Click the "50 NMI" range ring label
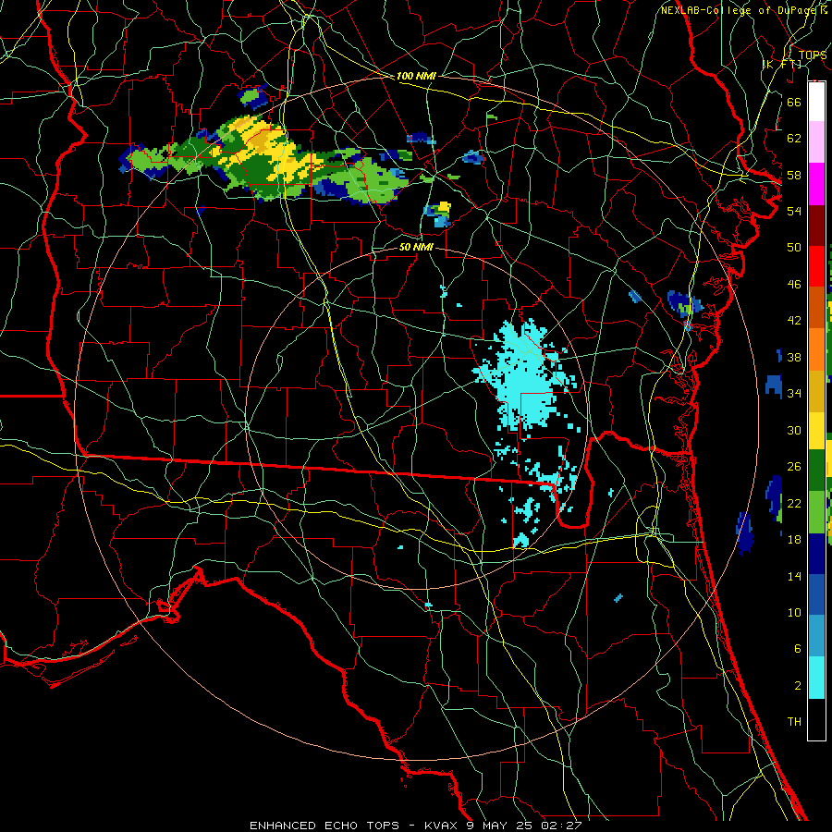 (x=416, y=247)
